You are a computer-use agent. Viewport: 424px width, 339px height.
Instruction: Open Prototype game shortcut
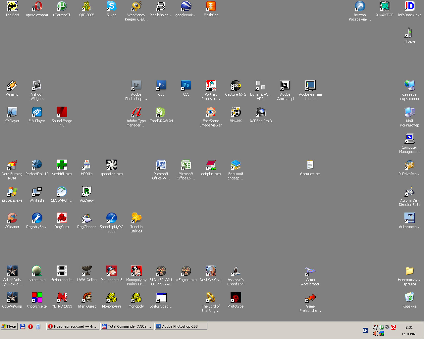236,297
